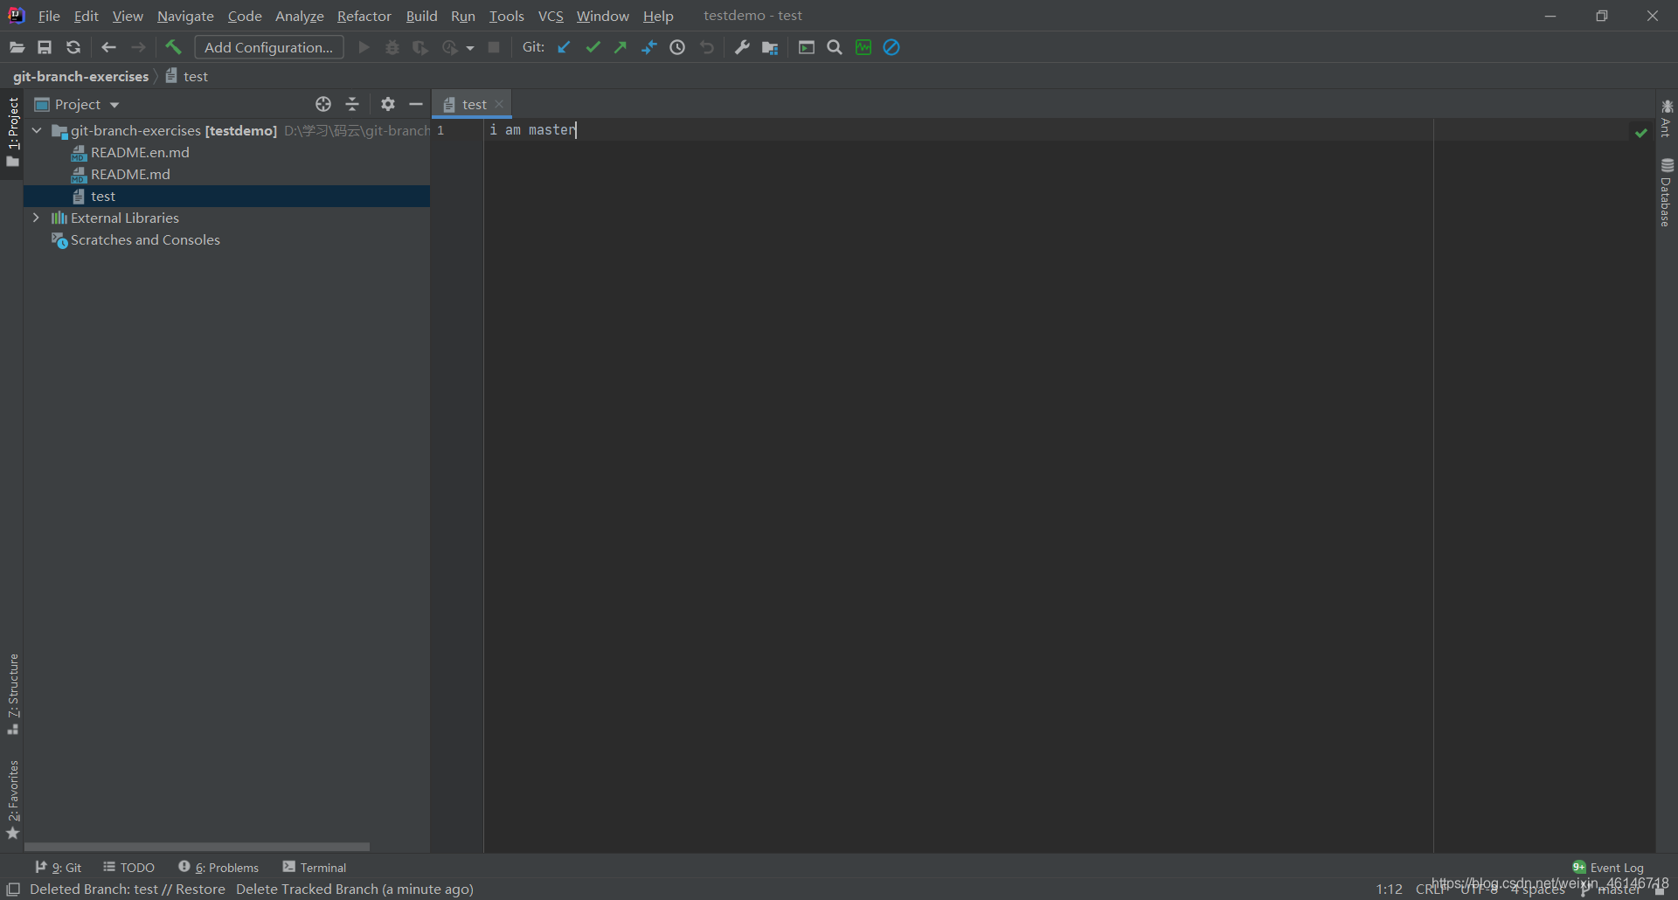This screenshot has height=900, width=1678.
Task: Expand the External Libraries node
Action: (36, 218)
